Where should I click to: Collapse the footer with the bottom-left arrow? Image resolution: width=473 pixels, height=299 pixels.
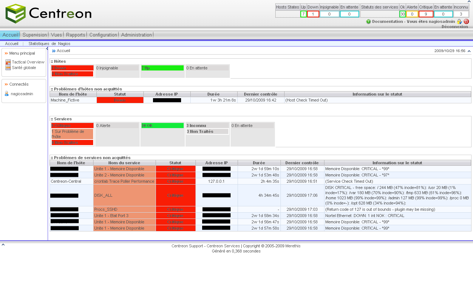3,244
